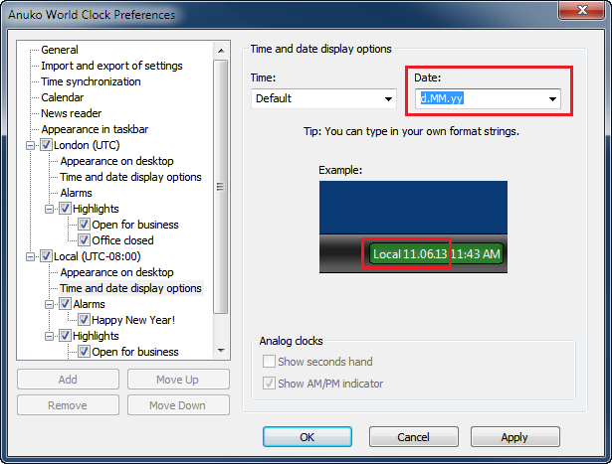Viewport: 612px width, 464px height.
Task: Collapse the London (UTC) node
Action: (30, 146)
